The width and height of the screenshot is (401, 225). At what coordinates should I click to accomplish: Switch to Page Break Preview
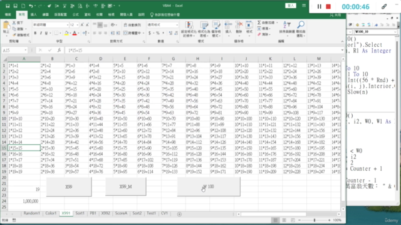[x=293, y=220]
